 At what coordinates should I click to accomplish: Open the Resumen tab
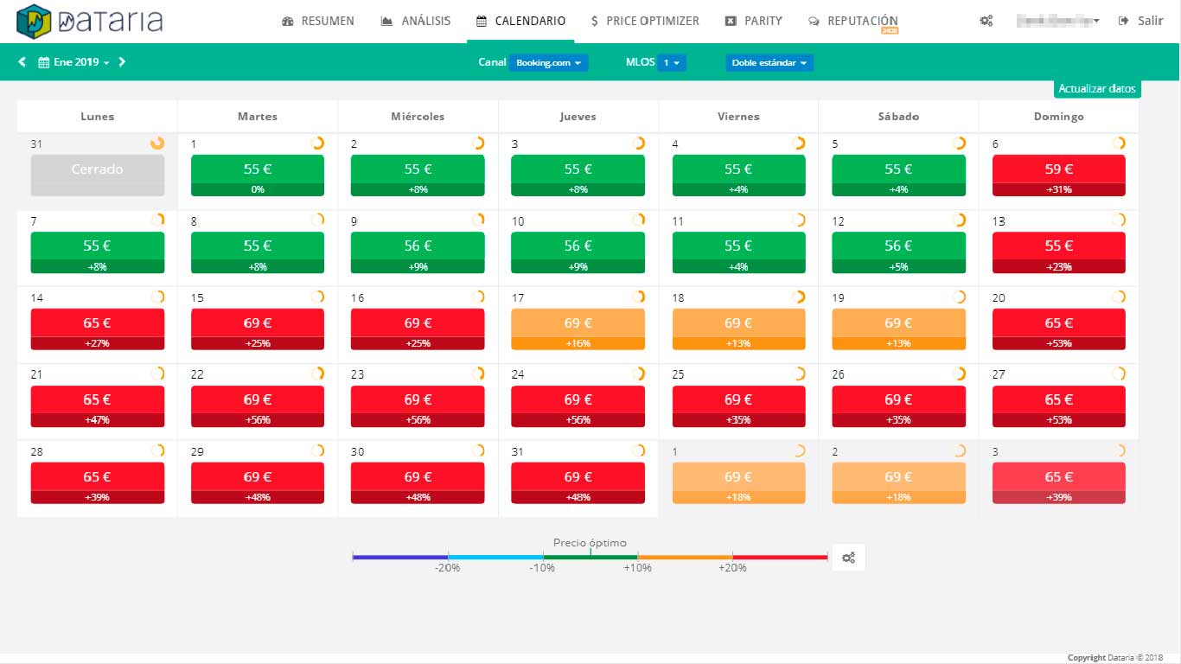click(318, 21)
